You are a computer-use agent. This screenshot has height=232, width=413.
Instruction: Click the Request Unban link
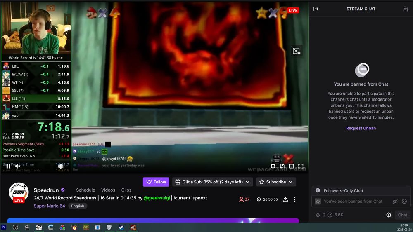361,128
